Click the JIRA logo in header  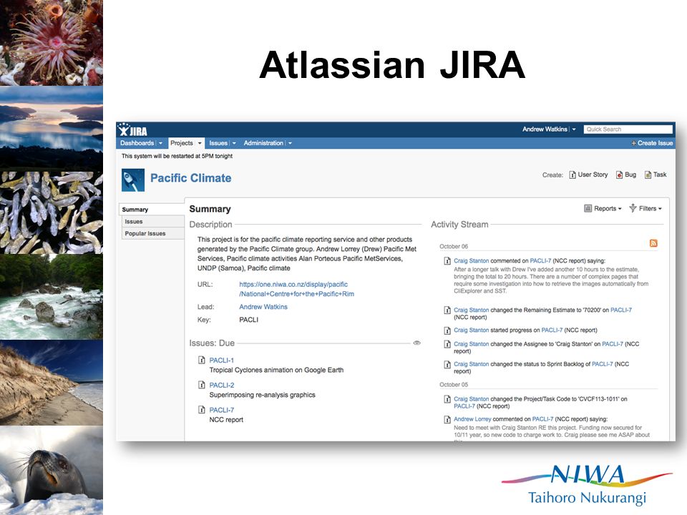coord(133,130)
